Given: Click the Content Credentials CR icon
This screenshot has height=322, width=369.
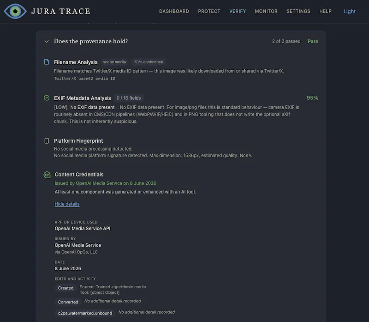Looking at the screenshot, I should coord(47,175).
